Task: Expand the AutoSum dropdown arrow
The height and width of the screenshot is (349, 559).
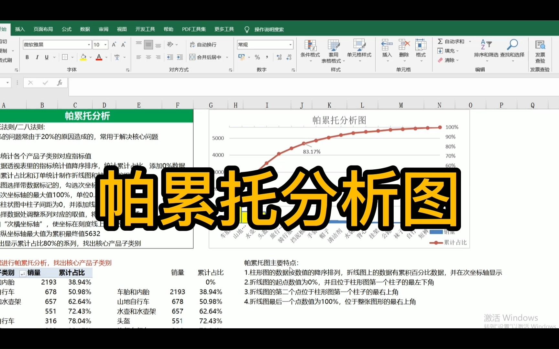Action: coord(470,41)
